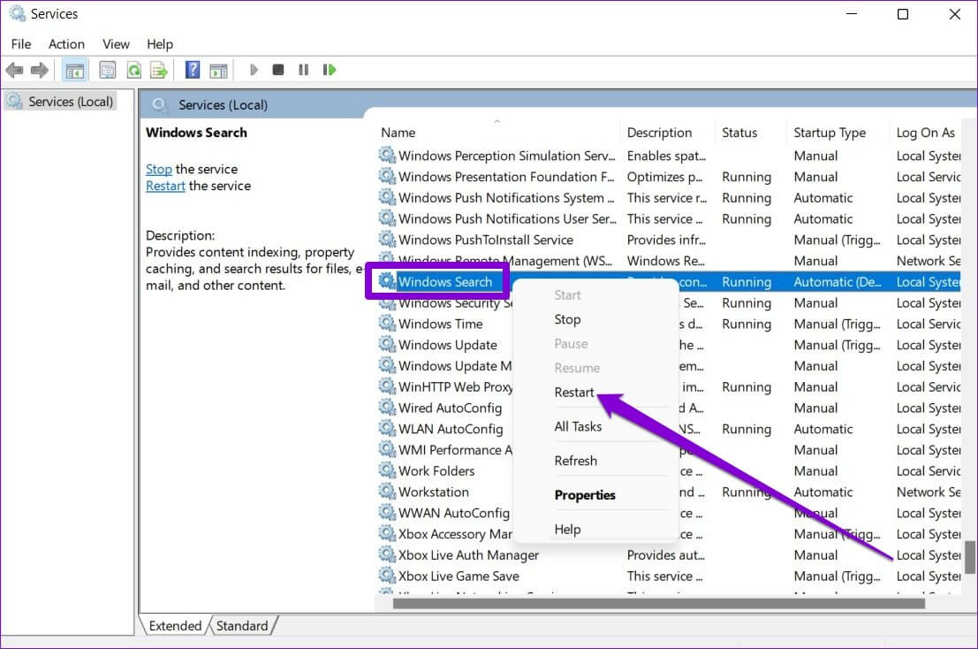Click the gear icon beside Windows Update
The image size is (978, 649).
pos(387,345)
